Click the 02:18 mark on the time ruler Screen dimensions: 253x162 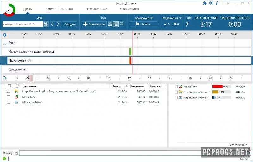click(x=137, y=34)
